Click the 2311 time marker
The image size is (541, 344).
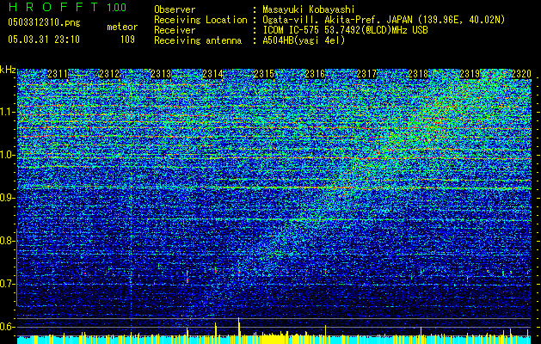(x=58, y=74)
